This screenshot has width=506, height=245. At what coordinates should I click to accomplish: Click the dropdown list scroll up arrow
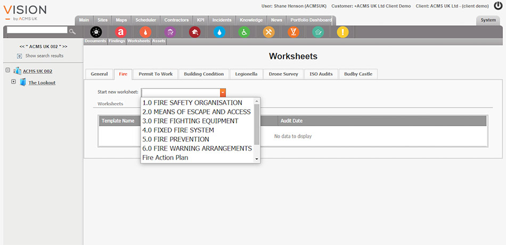pyautogui.click(x=257, y=101)
